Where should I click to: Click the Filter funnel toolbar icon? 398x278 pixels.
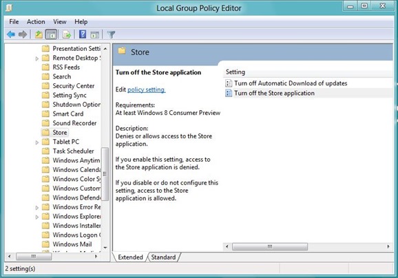pos(111,34)
